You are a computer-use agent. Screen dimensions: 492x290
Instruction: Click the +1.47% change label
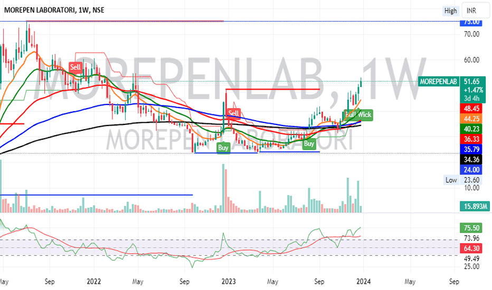[473, 90]
